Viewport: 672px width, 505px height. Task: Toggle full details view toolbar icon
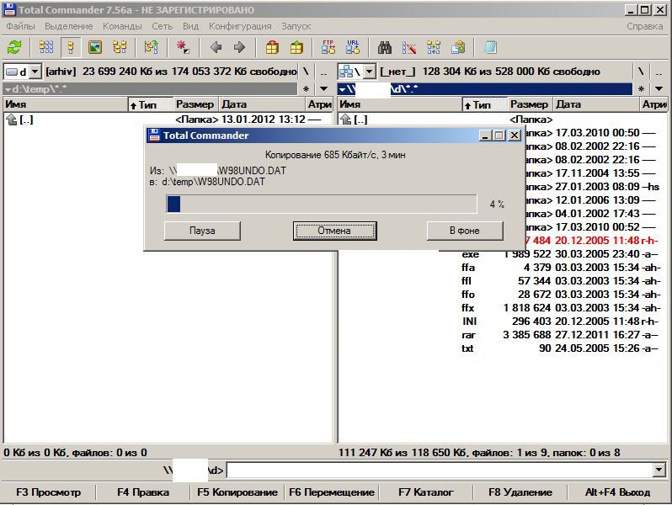coord(71,47)
